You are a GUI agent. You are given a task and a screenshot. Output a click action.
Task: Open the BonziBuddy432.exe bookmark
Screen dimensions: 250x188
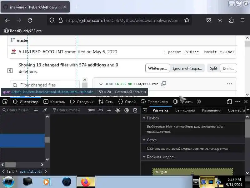pos(23,31)
